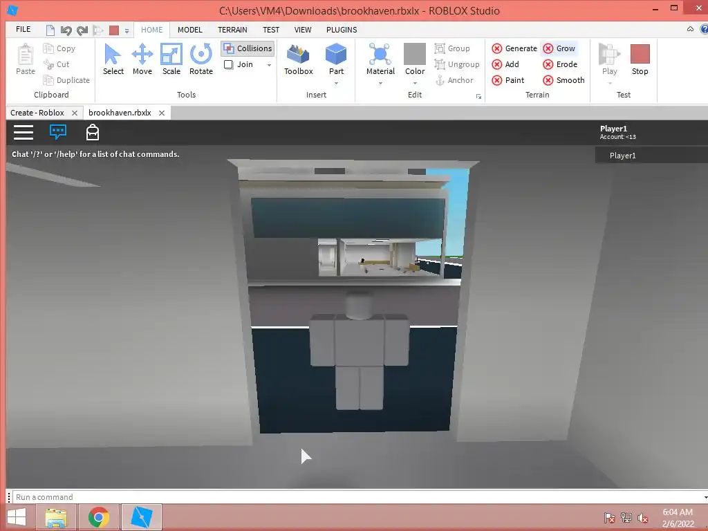
Task: Select the brookhaven.rbxlx document tab
Action: click(120, 113)
